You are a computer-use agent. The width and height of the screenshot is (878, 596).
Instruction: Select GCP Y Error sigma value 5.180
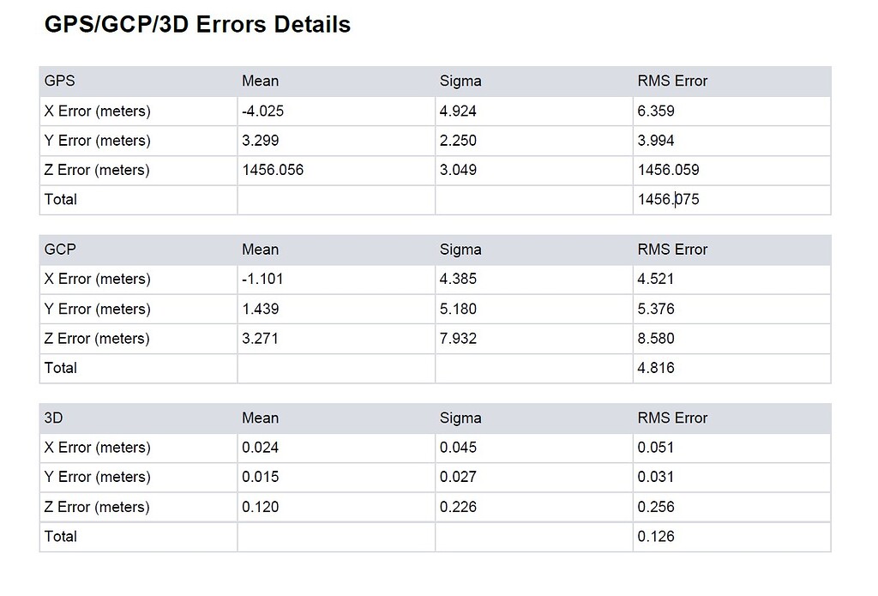tap(458, 309)
